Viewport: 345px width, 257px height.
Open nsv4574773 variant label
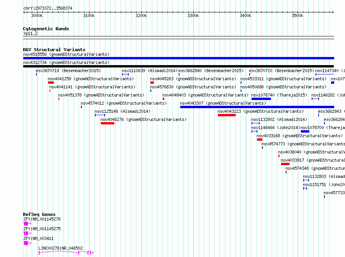point(303,144)
